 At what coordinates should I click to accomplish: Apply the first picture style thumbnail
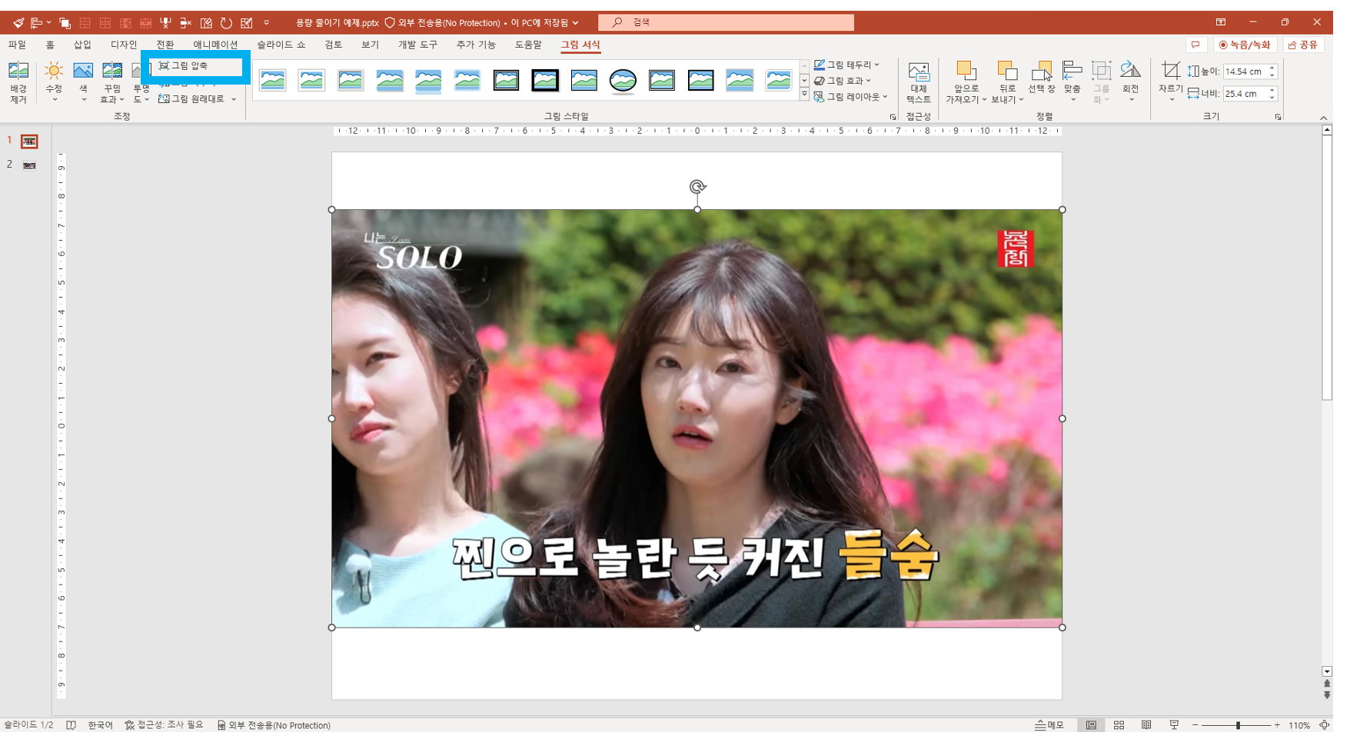point(273,80)
